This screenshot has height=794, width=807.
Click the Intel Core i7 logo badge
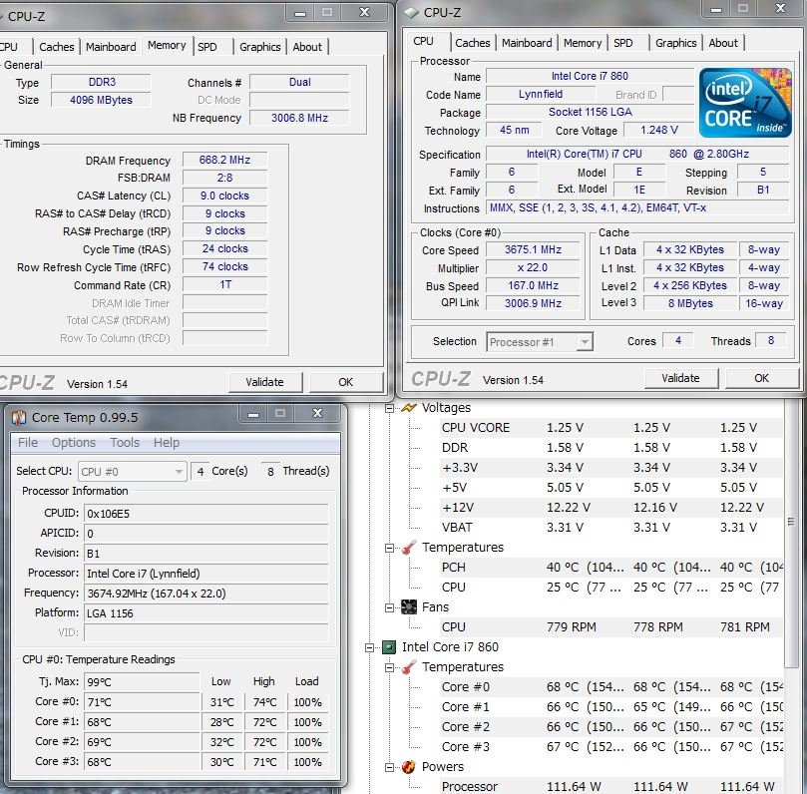coord(745,103)
